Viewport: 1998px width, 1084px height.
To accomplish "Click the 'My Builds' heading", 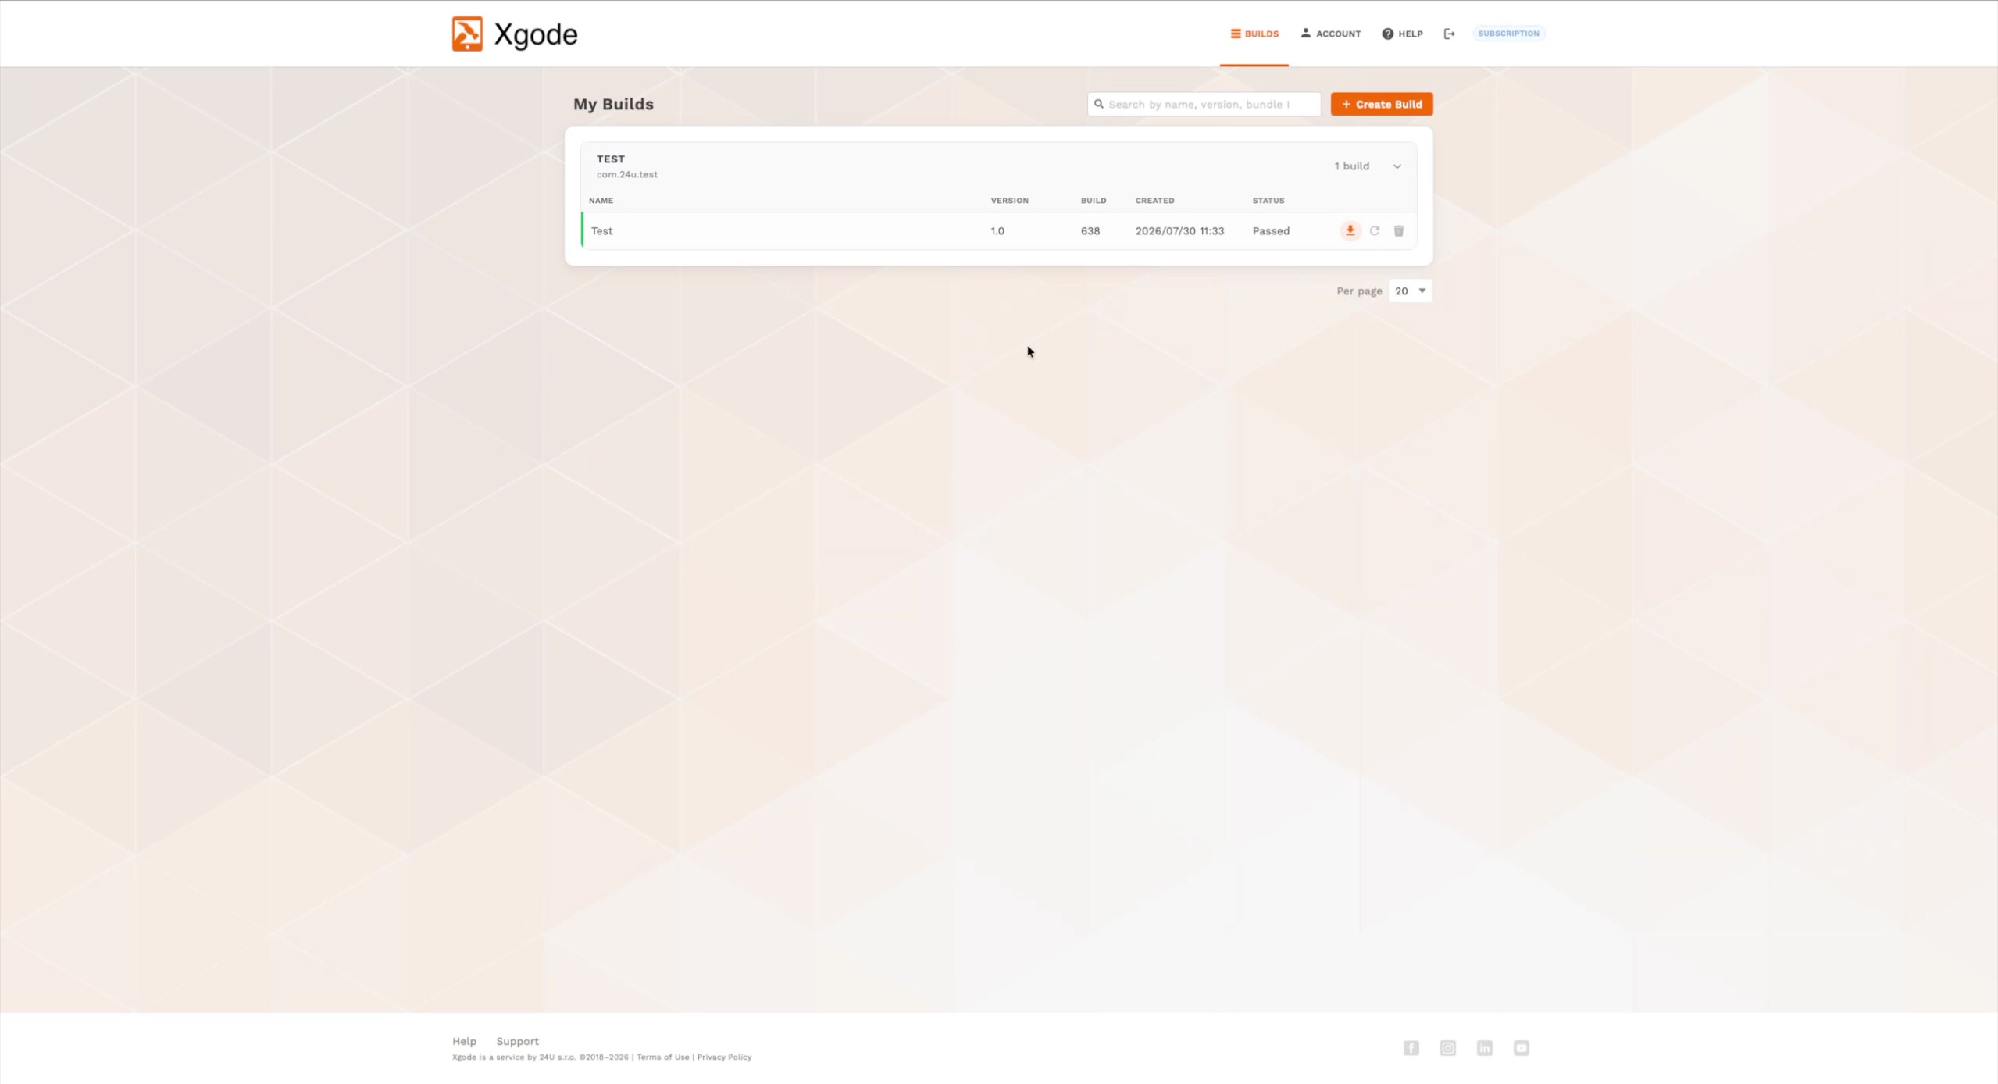I will coord(613,104).
